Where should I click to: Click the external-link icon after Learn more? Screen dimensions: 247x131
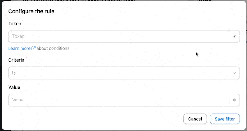click(33, 48)
